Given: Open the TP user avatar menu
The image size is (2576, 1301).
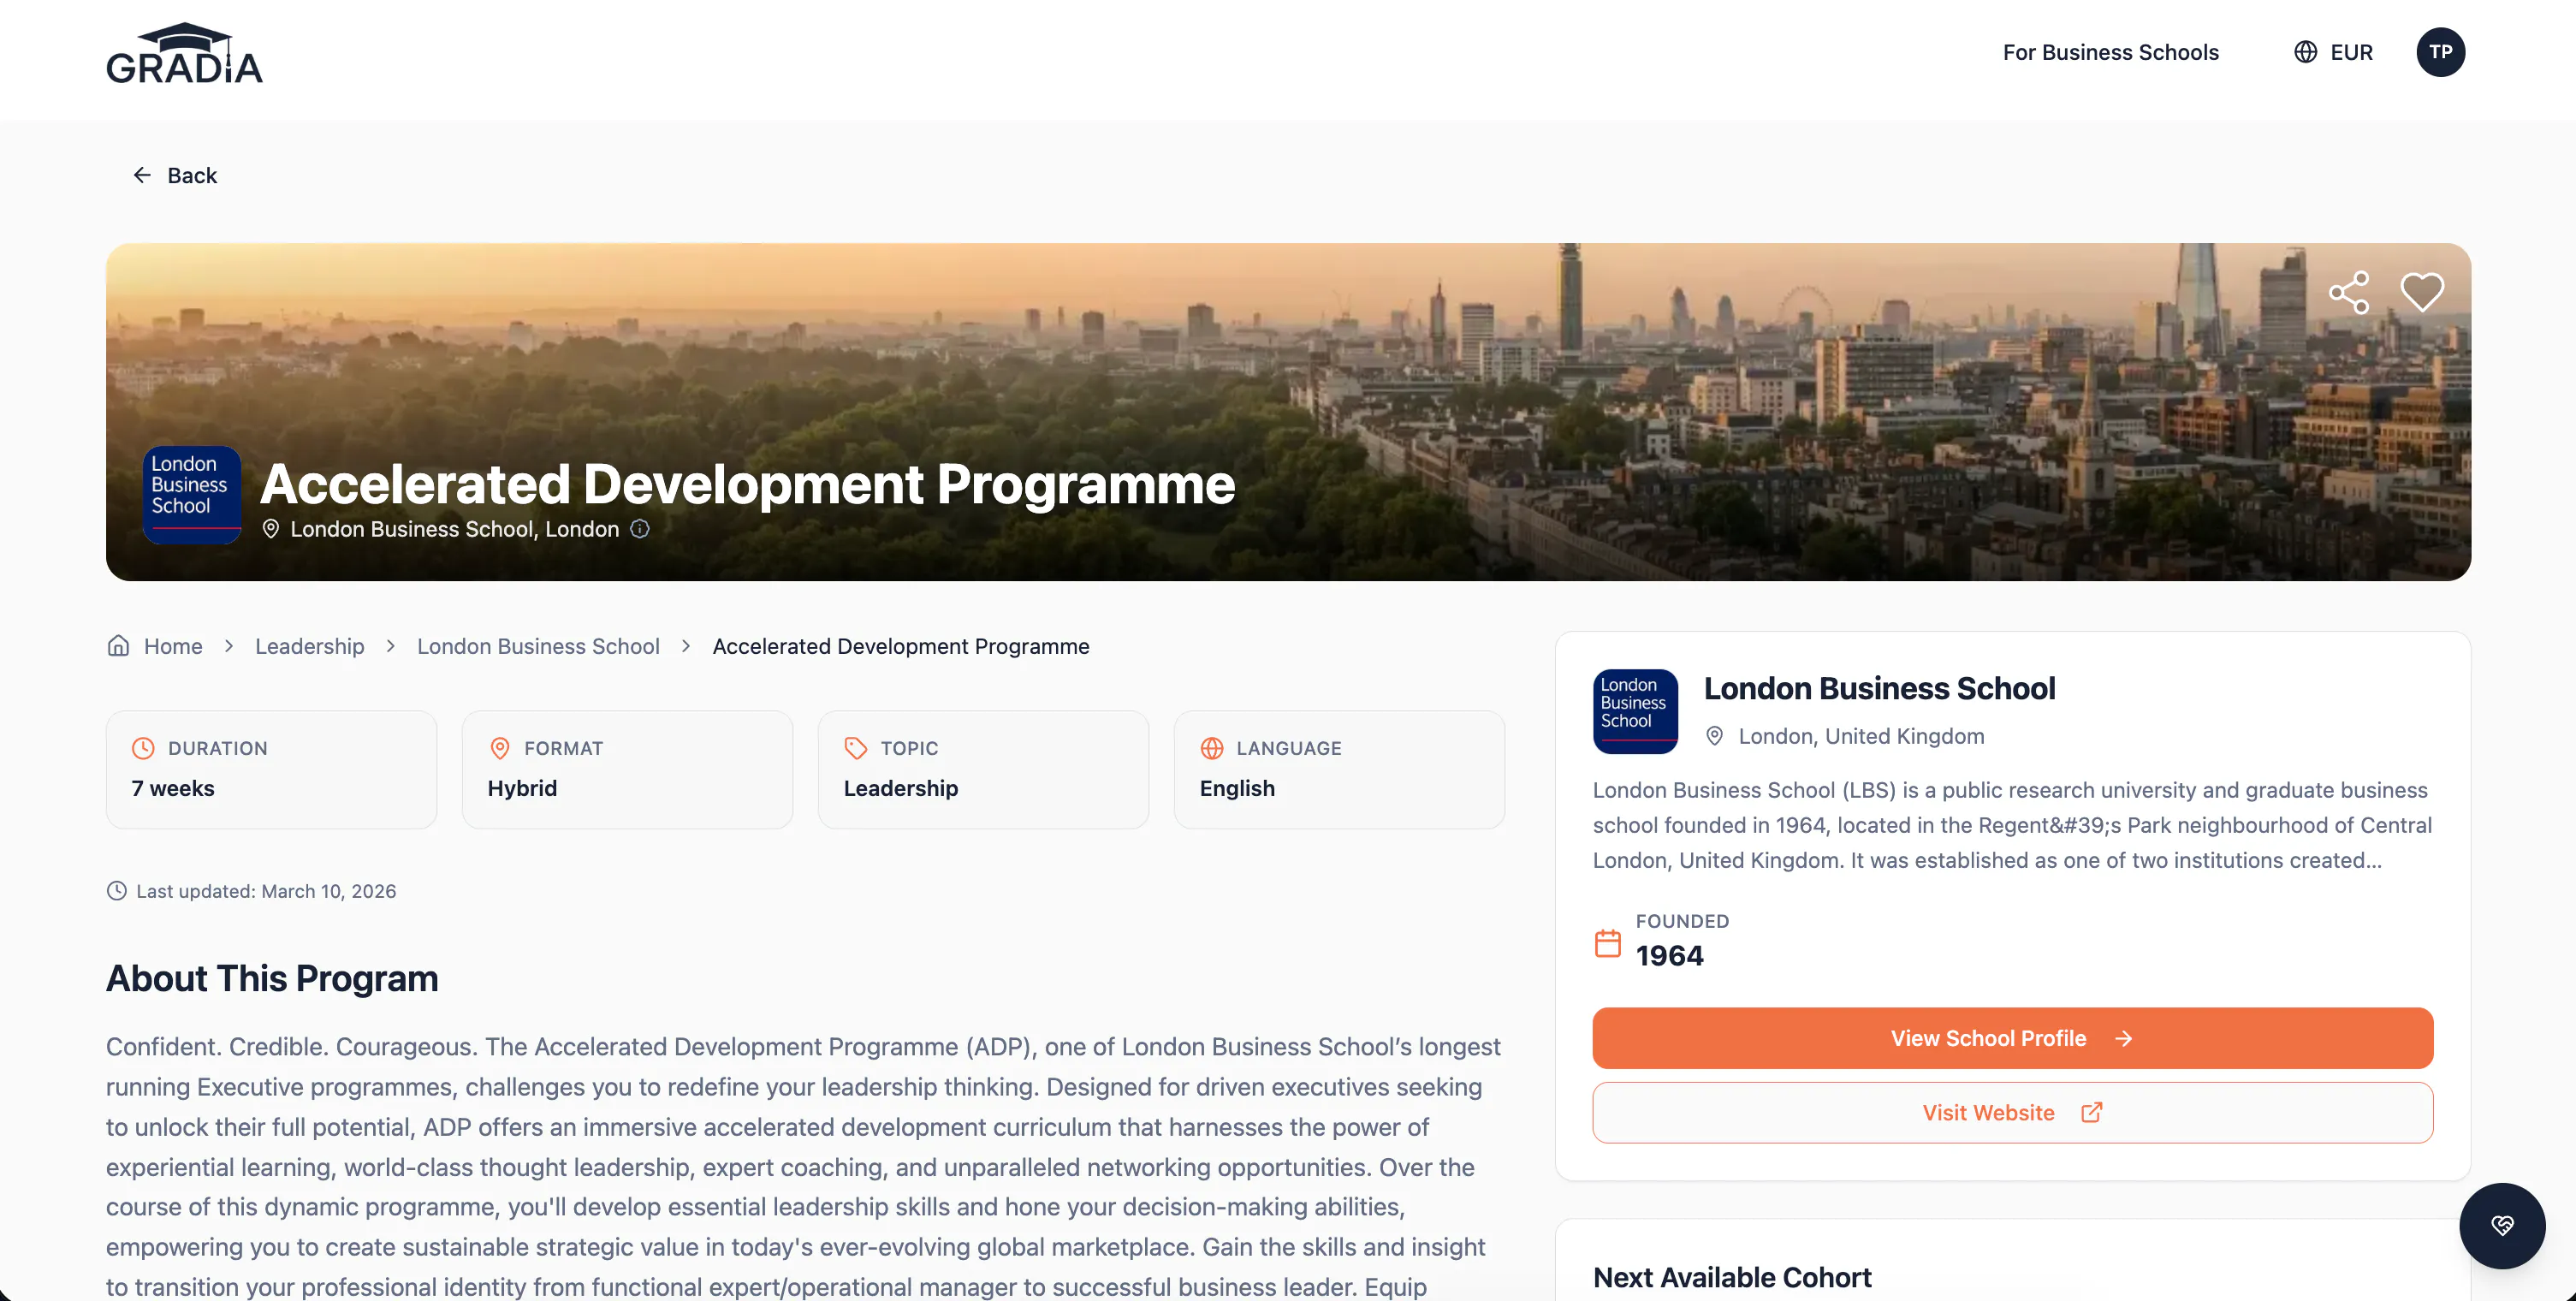Looking at the screenshot, I should pos(2440,52).
